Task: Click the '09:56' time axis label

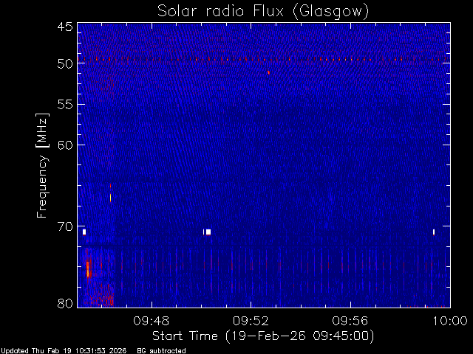Action: 350,321
